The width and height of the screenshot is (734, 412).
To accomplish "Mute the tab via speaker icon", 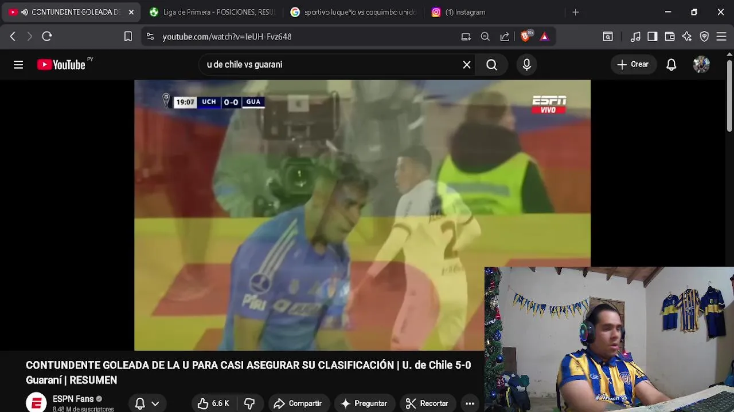I will [x=24, y=12].
